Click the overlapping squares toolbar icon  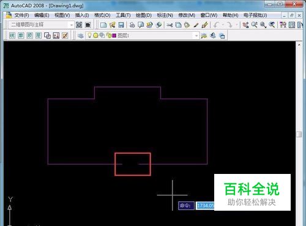click(x=47, y=36)
